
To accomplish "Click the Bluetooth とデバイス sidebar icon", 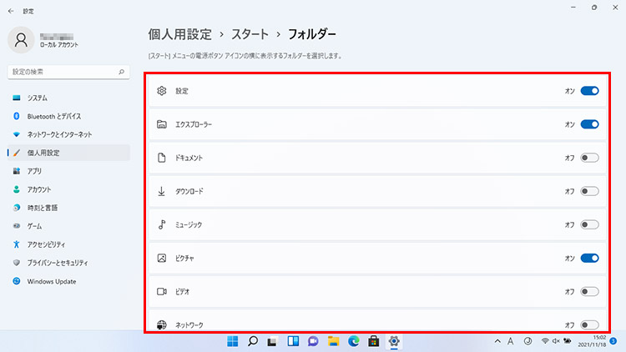I will click(x=17, y=117).
